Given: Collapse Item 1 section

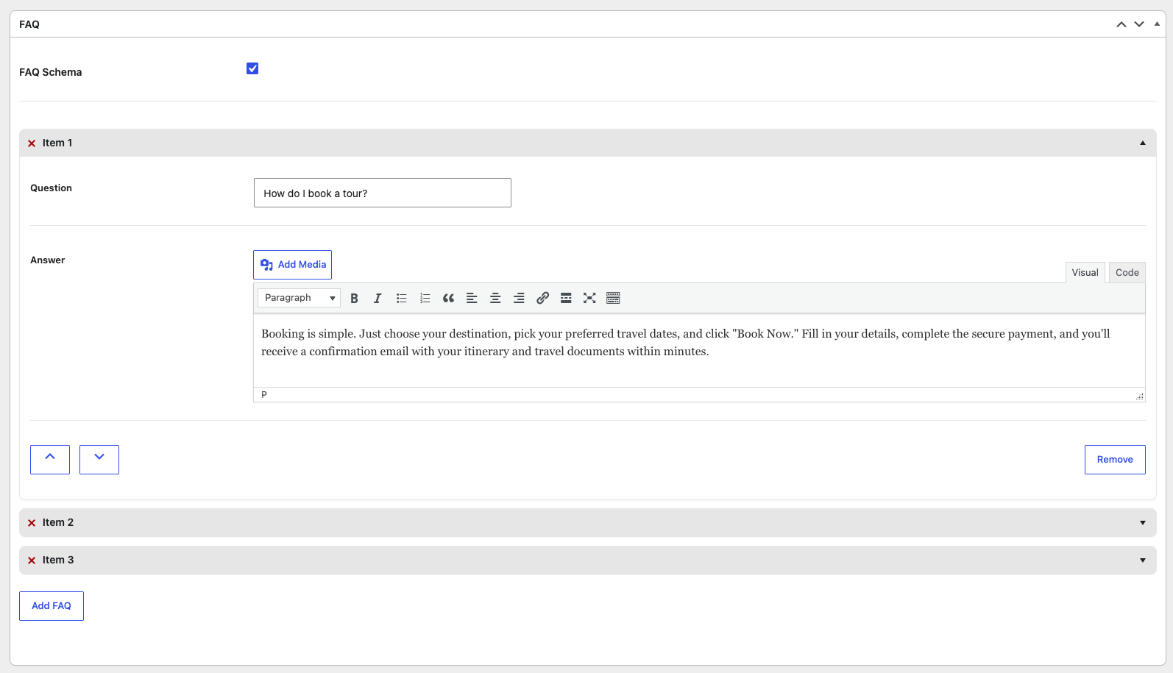Looking at the screenshot, I should tap(1143, 143).
